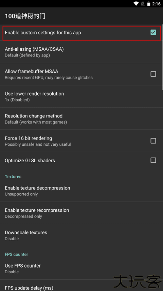163x291 pixels.
Task: Open Downscale textures setting
Action: 81,235
